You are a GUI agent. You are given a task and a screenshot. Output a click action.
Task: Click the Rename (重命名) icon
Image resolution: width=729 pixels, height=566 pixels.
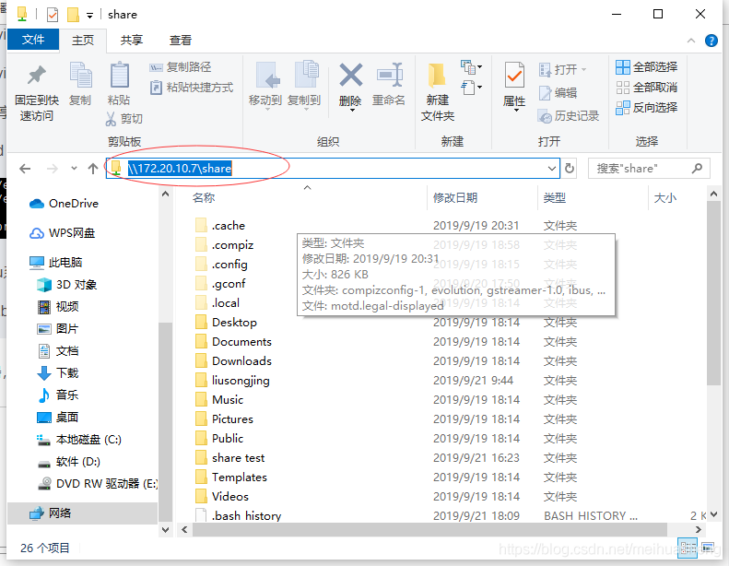[389, 75]
